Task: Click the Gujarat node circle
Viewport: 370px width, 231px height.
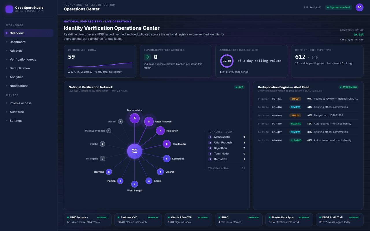Action: click(x=160, y=172)
